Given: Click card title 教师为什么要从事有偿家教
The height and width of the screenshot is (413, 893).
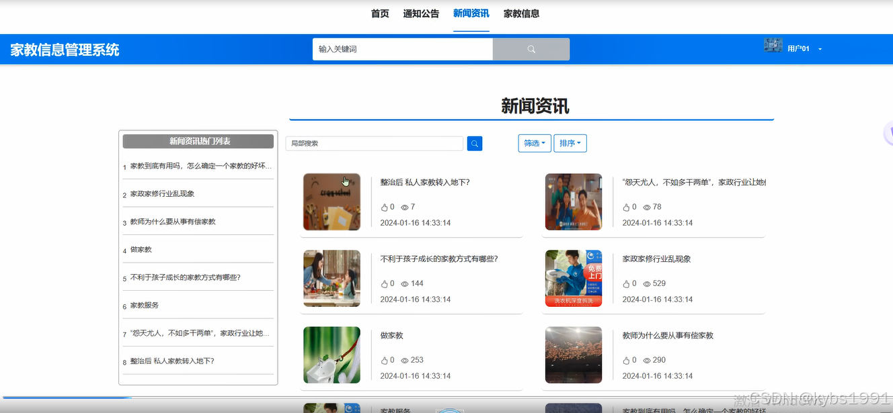Looking at the screenshot, I should pyautogui.click(x=668, y=335).
